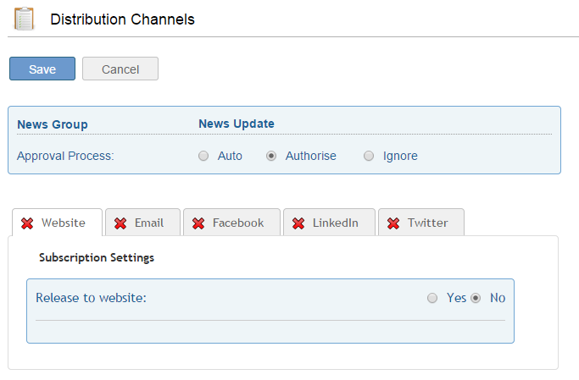
Task: Choose No for Release to website
Action: tap(476, 298)
